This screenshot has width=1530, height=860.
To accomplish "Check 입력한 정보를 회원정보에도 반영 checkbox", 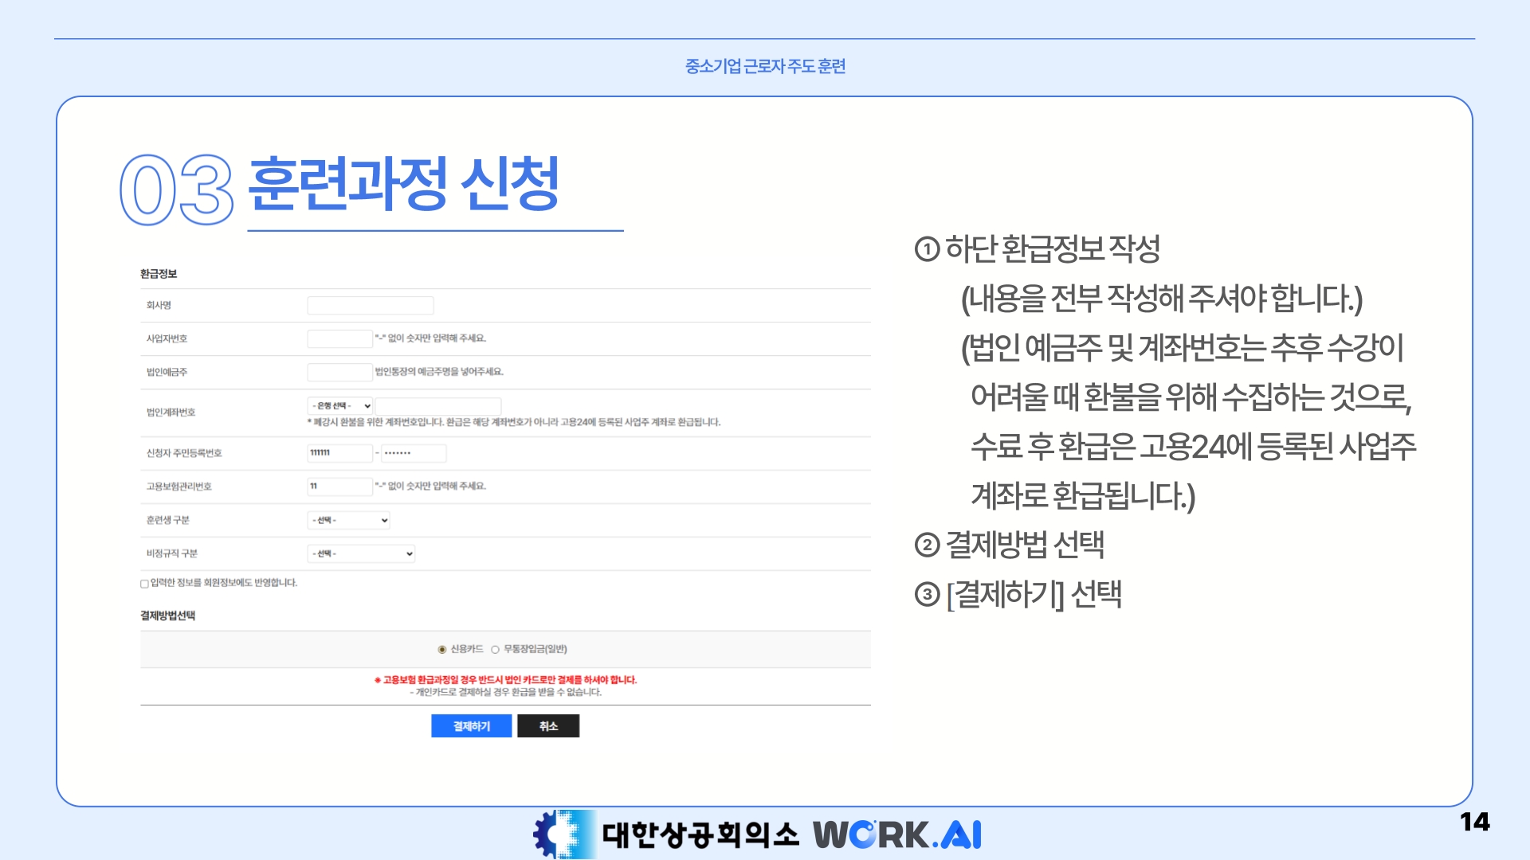I will click(144, 584).
